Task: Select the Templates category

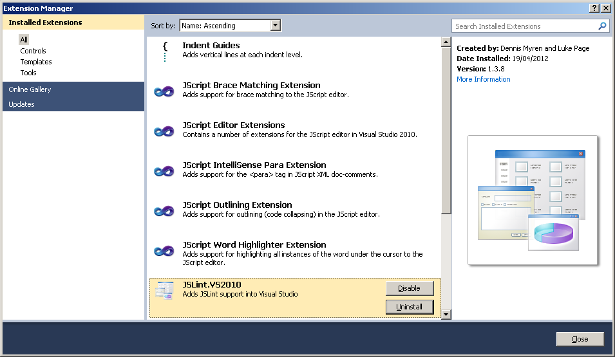Action: 36,62
